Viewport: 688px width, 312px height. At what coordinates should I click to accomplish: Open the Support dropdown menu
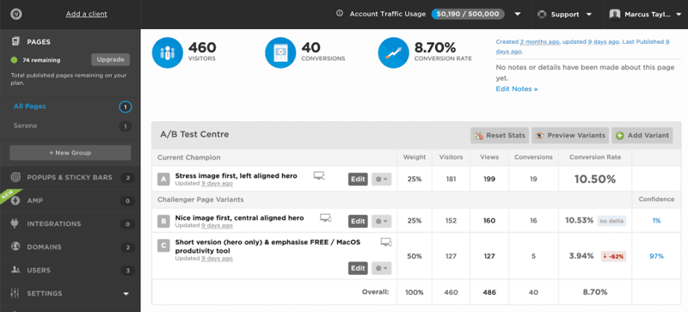(589, 15)
